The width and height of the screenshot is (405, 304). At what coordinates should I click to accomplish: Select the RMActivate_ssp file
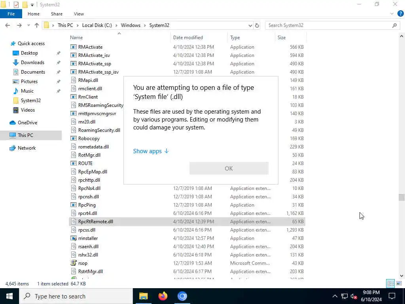pos(95,64)
